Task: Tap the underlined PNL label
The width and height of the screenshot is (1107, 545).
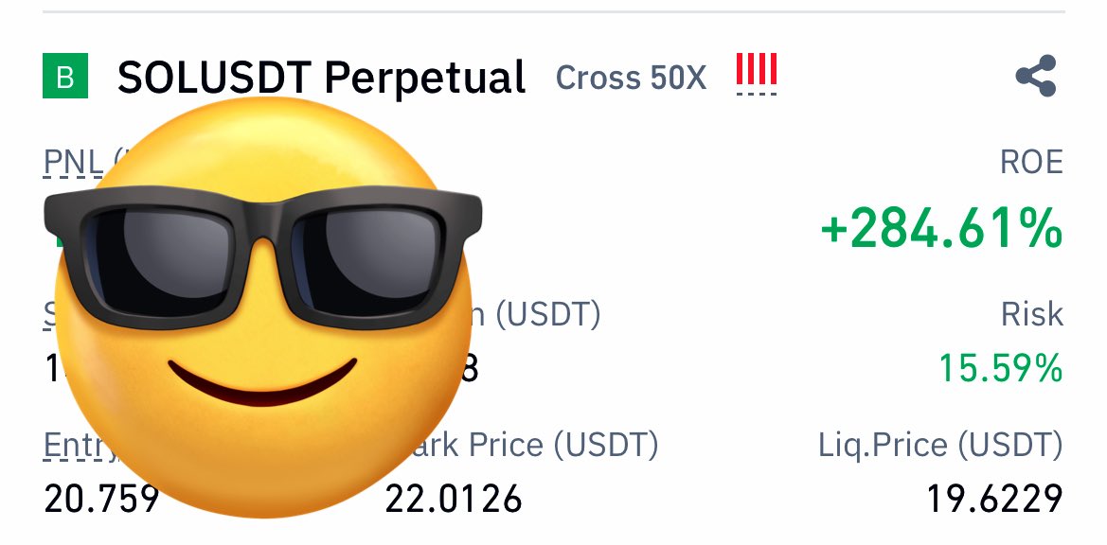Action: [74, 163]
